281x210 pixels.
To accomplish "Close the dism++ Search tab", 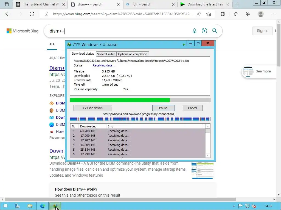I will [x=118, y=4].
